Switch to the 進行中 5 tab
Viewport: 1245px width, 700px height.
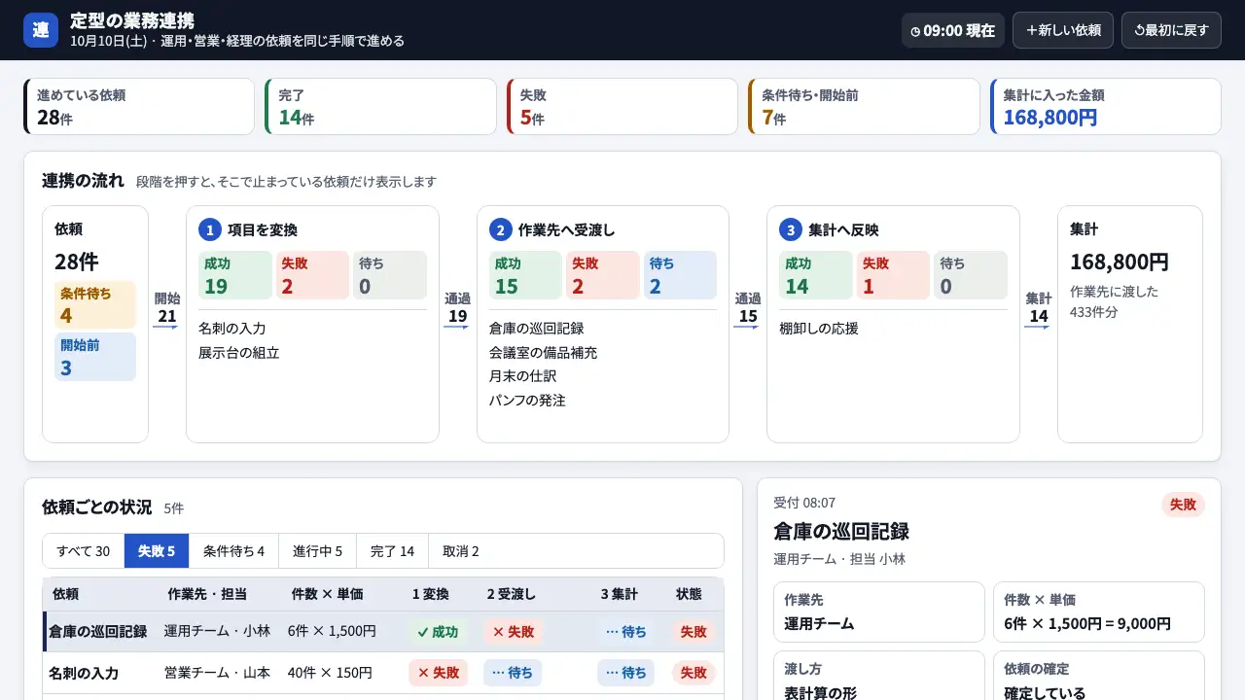point(317,551)
